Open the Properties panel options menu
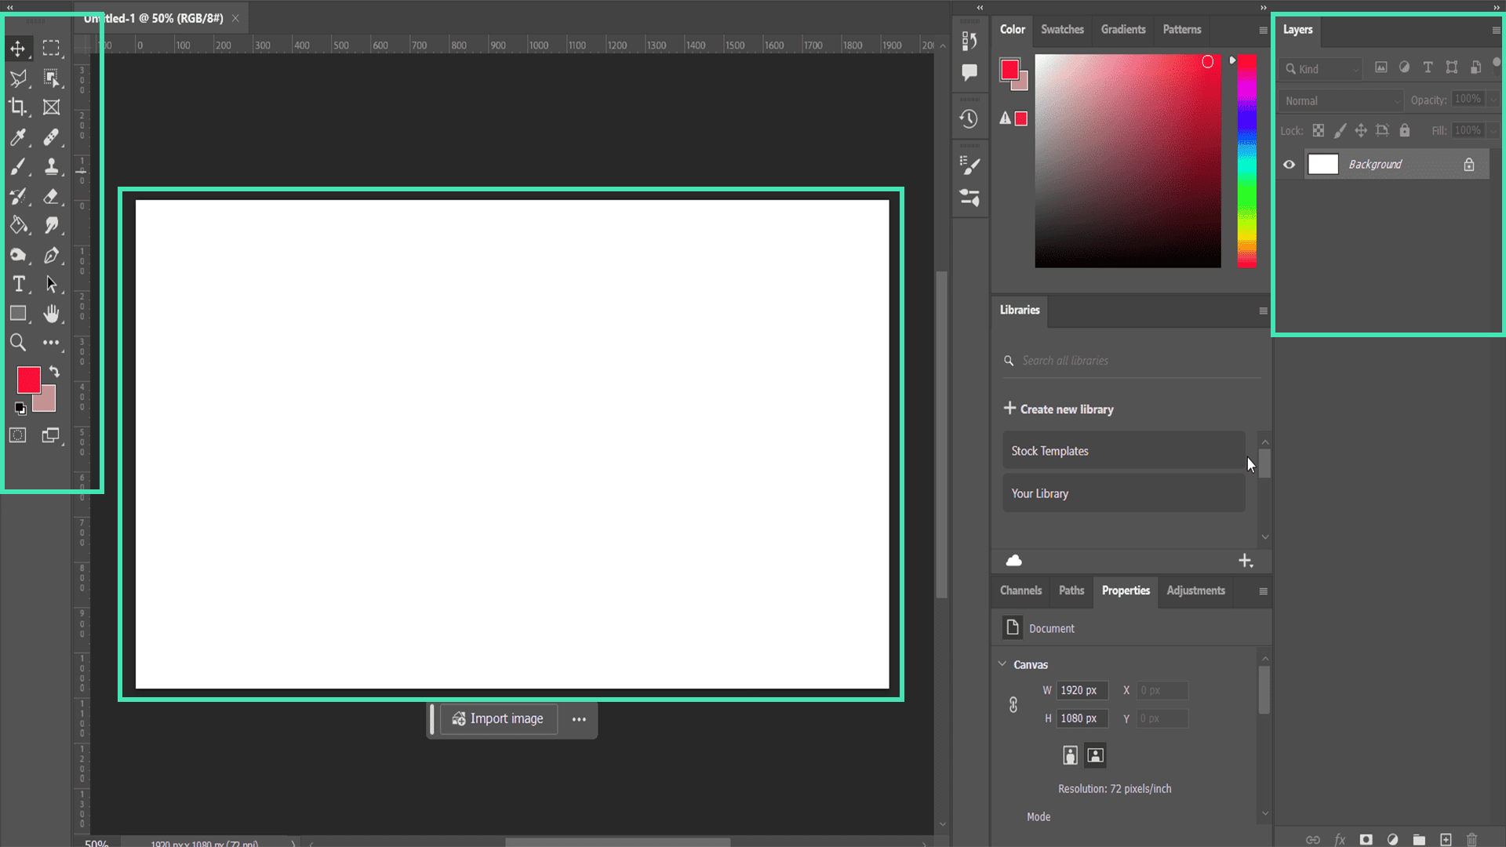Viewport: 1506px width, 847px height. pos(1263,591)
